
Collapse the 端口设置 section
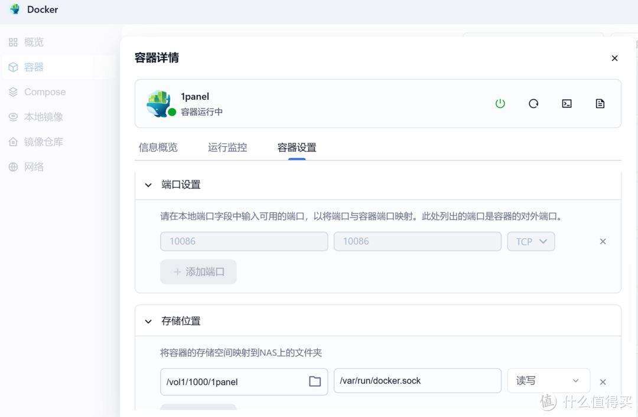(x=148, y=185)
